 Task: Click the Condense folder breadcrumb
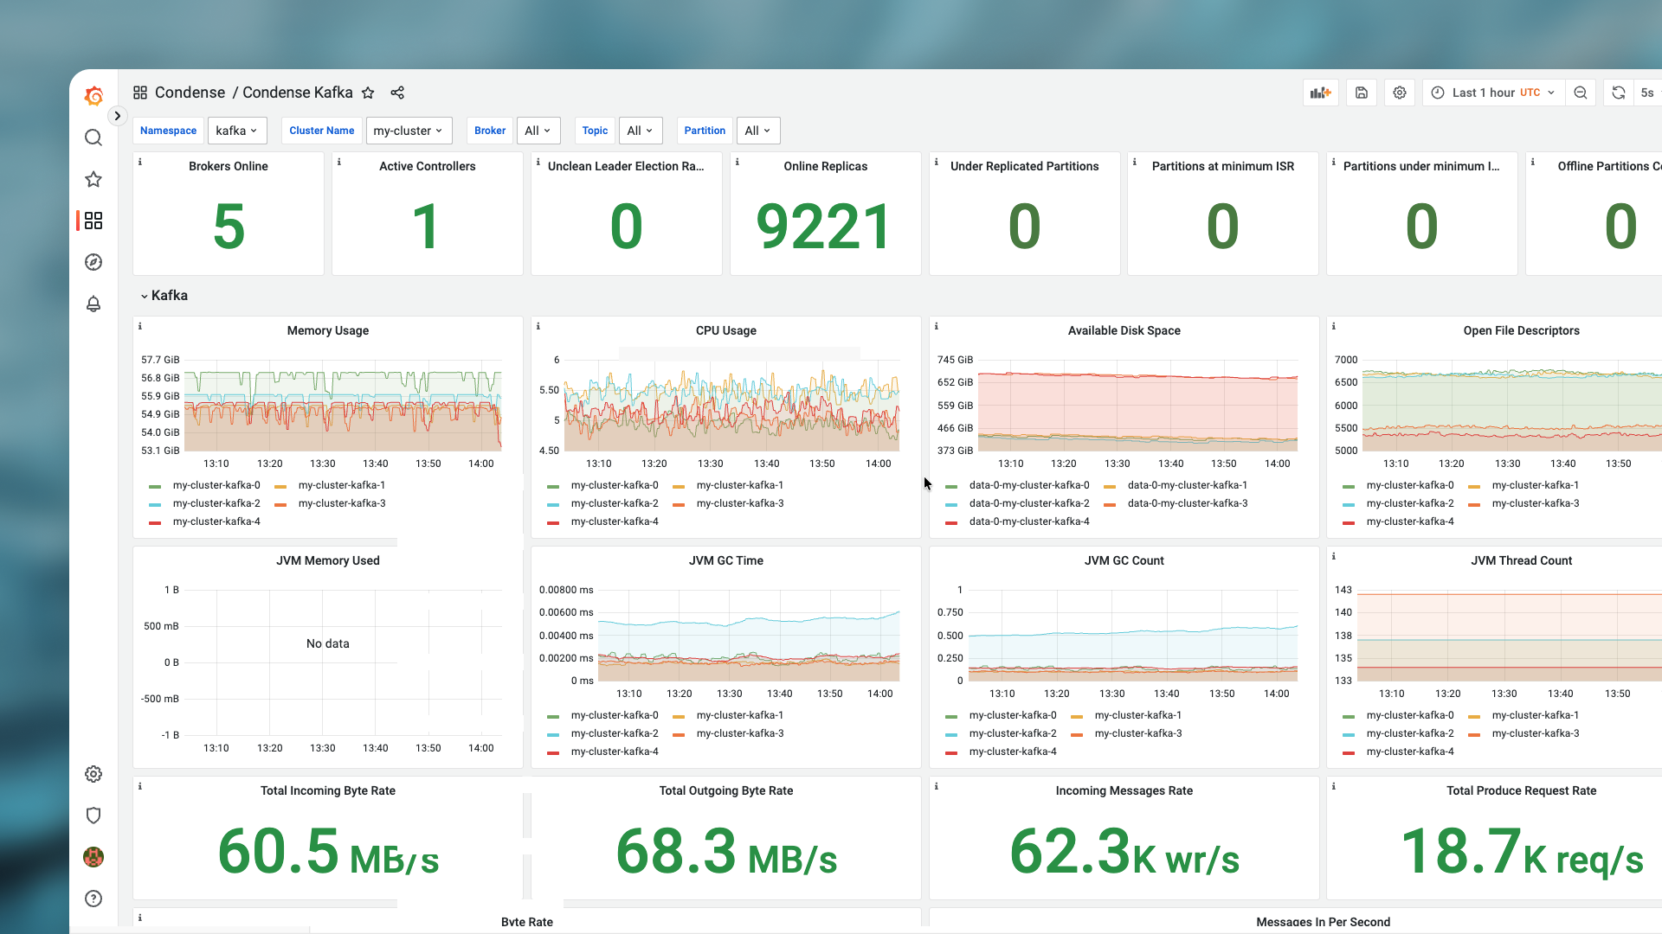coord(190,93)
